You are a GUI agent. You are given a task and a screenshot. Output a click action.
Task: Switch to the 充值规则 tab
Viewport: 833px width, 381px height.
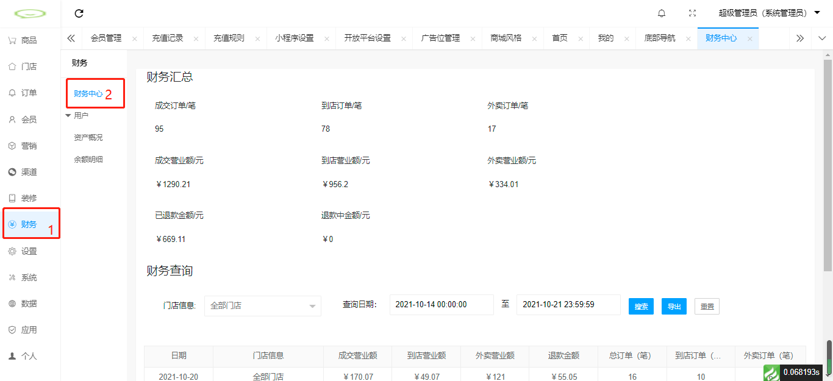pos(229,38)
